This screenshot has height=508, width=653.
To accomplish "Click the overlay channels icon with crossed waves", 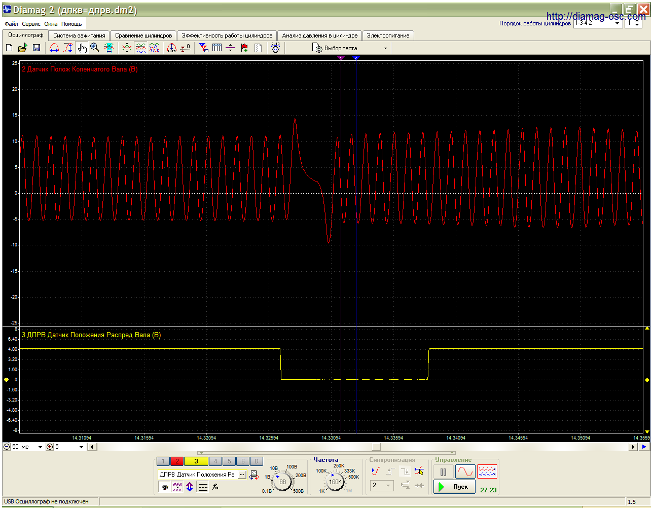I will (127, 48).
